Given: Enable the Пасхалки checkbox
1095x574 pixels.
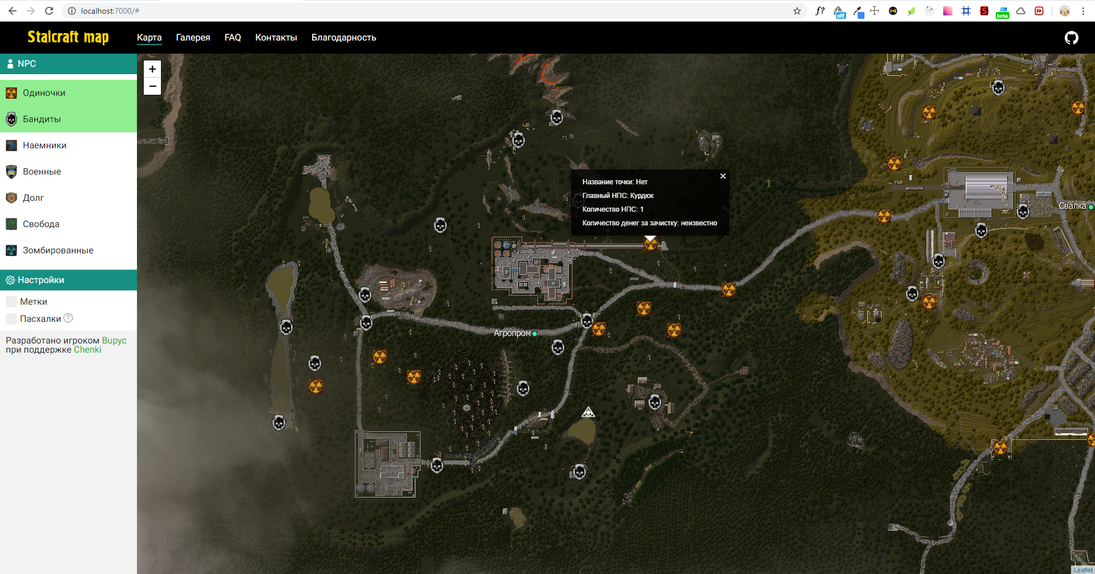Looking at the screenshot, I should tap(11, 319).
